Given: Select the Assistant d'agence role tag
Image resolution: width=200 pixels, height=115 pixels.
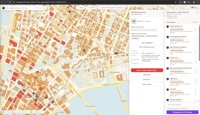Looking at the screenshot, I should click(152, 36).
